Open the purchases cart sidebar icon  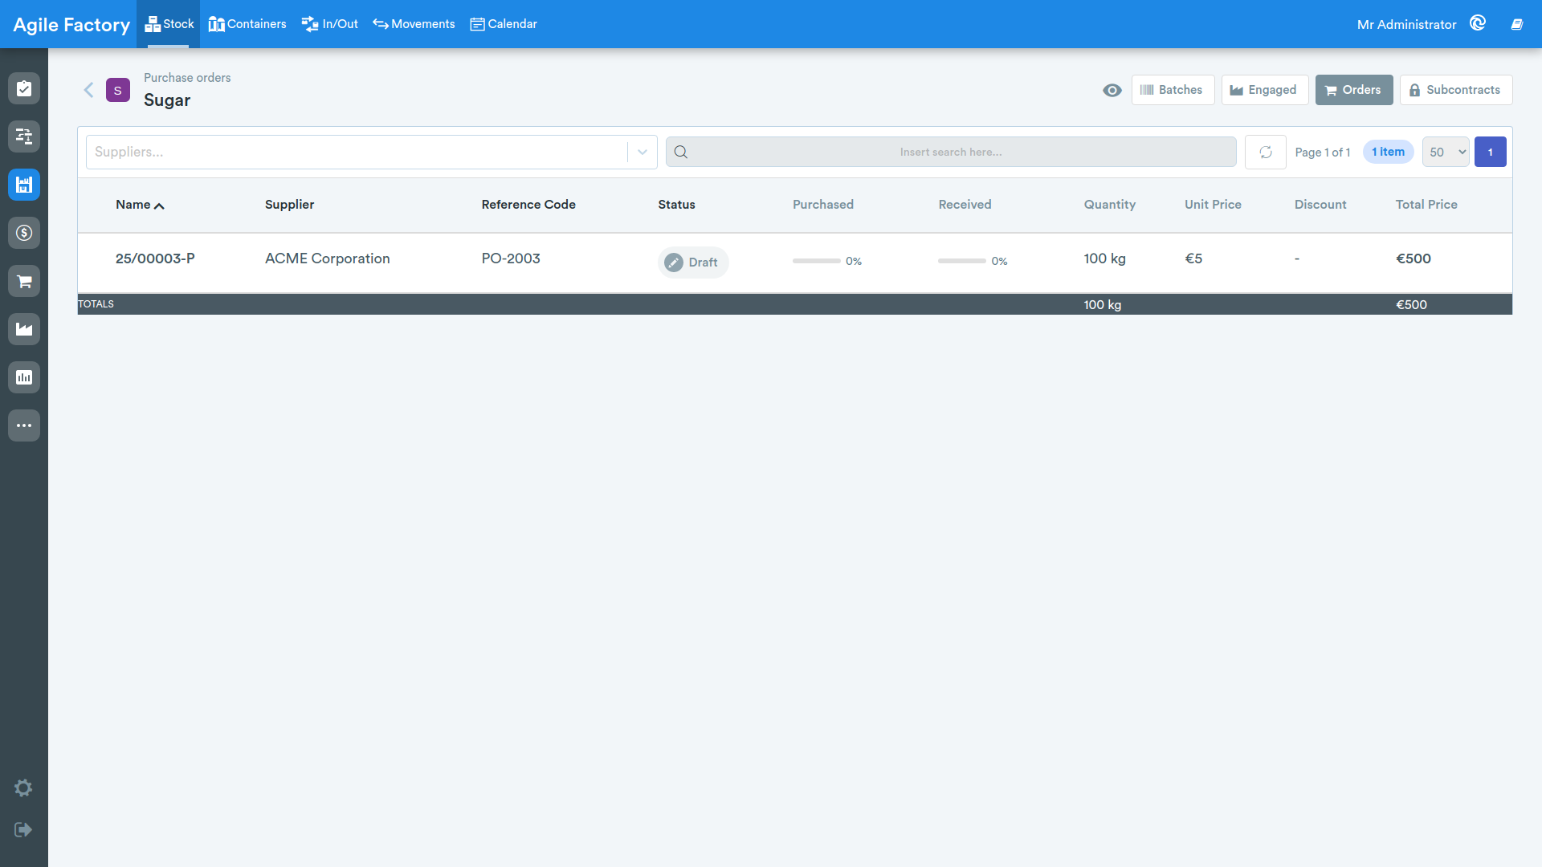pos(24,281)
